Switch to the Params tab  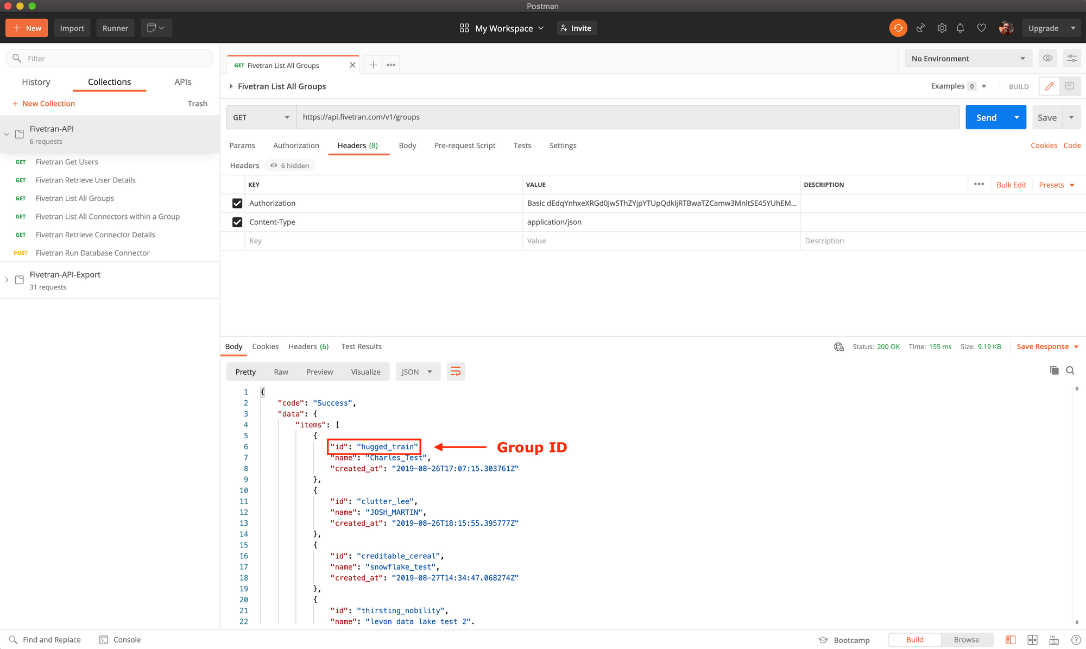point(242,146)
